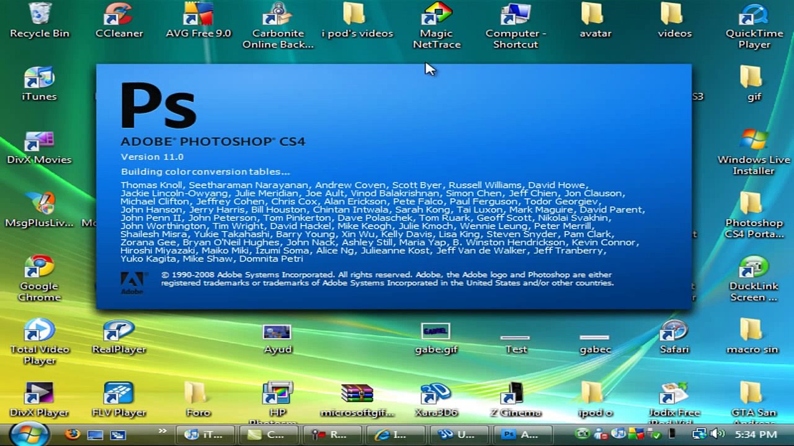The width and height of the screenshot is (794, 446).
Task: Expand the Quick Launch overflow chevron
Action: tap(163, 431)
